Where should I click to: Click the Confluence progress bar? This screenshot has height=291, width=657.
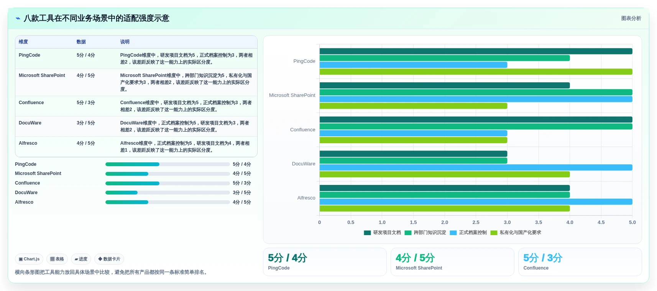[168, 183]
